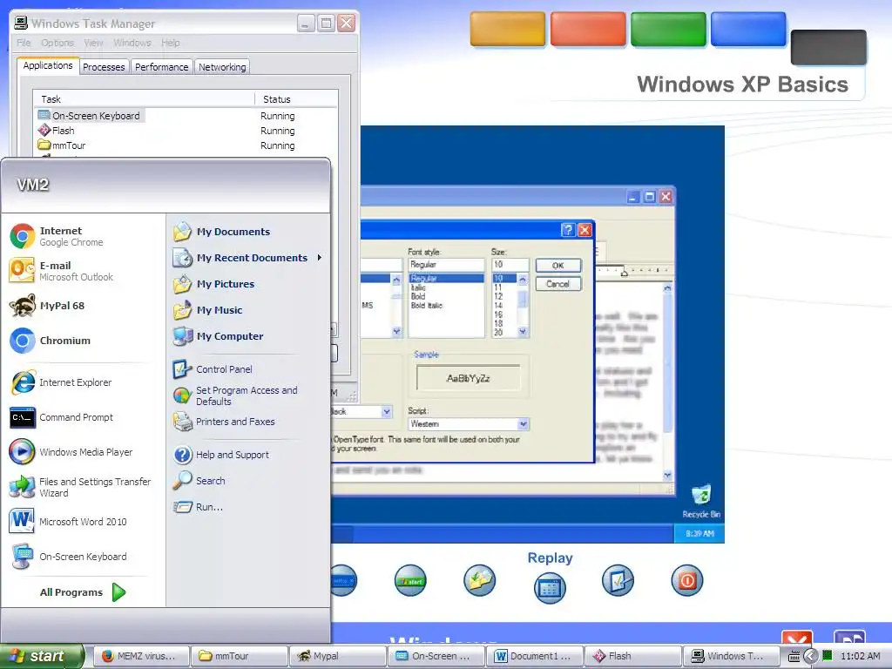
Task: Click the calendar window icon under Replay
Action: [x=550, y=588]
